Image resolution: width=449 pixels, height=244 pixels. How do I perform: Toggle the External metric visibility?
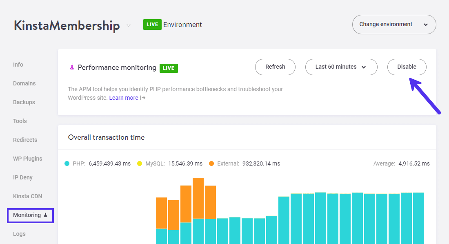tap(211, 163)
